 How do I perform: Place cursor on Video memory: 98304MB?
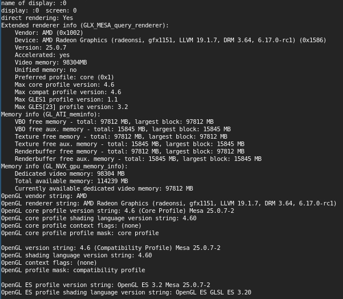point(51,63)
